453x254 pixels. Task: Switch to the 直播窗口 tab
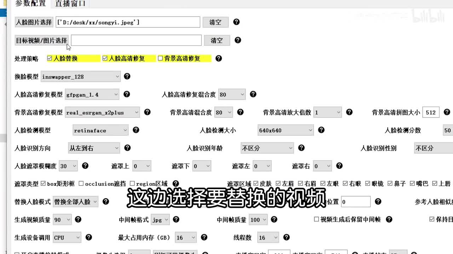tap(70, 4)
